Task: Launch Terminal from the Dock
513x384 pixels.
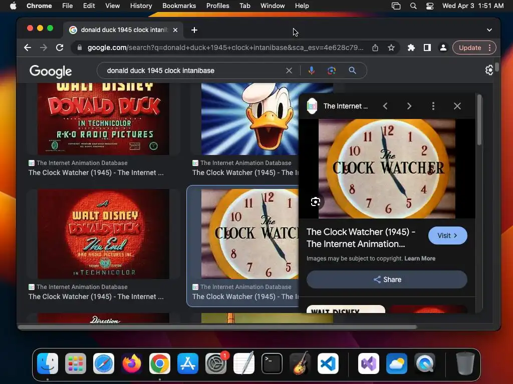Action: coord(272,363)
